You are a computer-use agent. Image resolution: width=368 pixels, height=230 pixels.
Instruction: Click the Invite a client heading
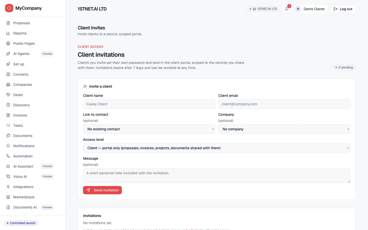[x=101, y=86]
